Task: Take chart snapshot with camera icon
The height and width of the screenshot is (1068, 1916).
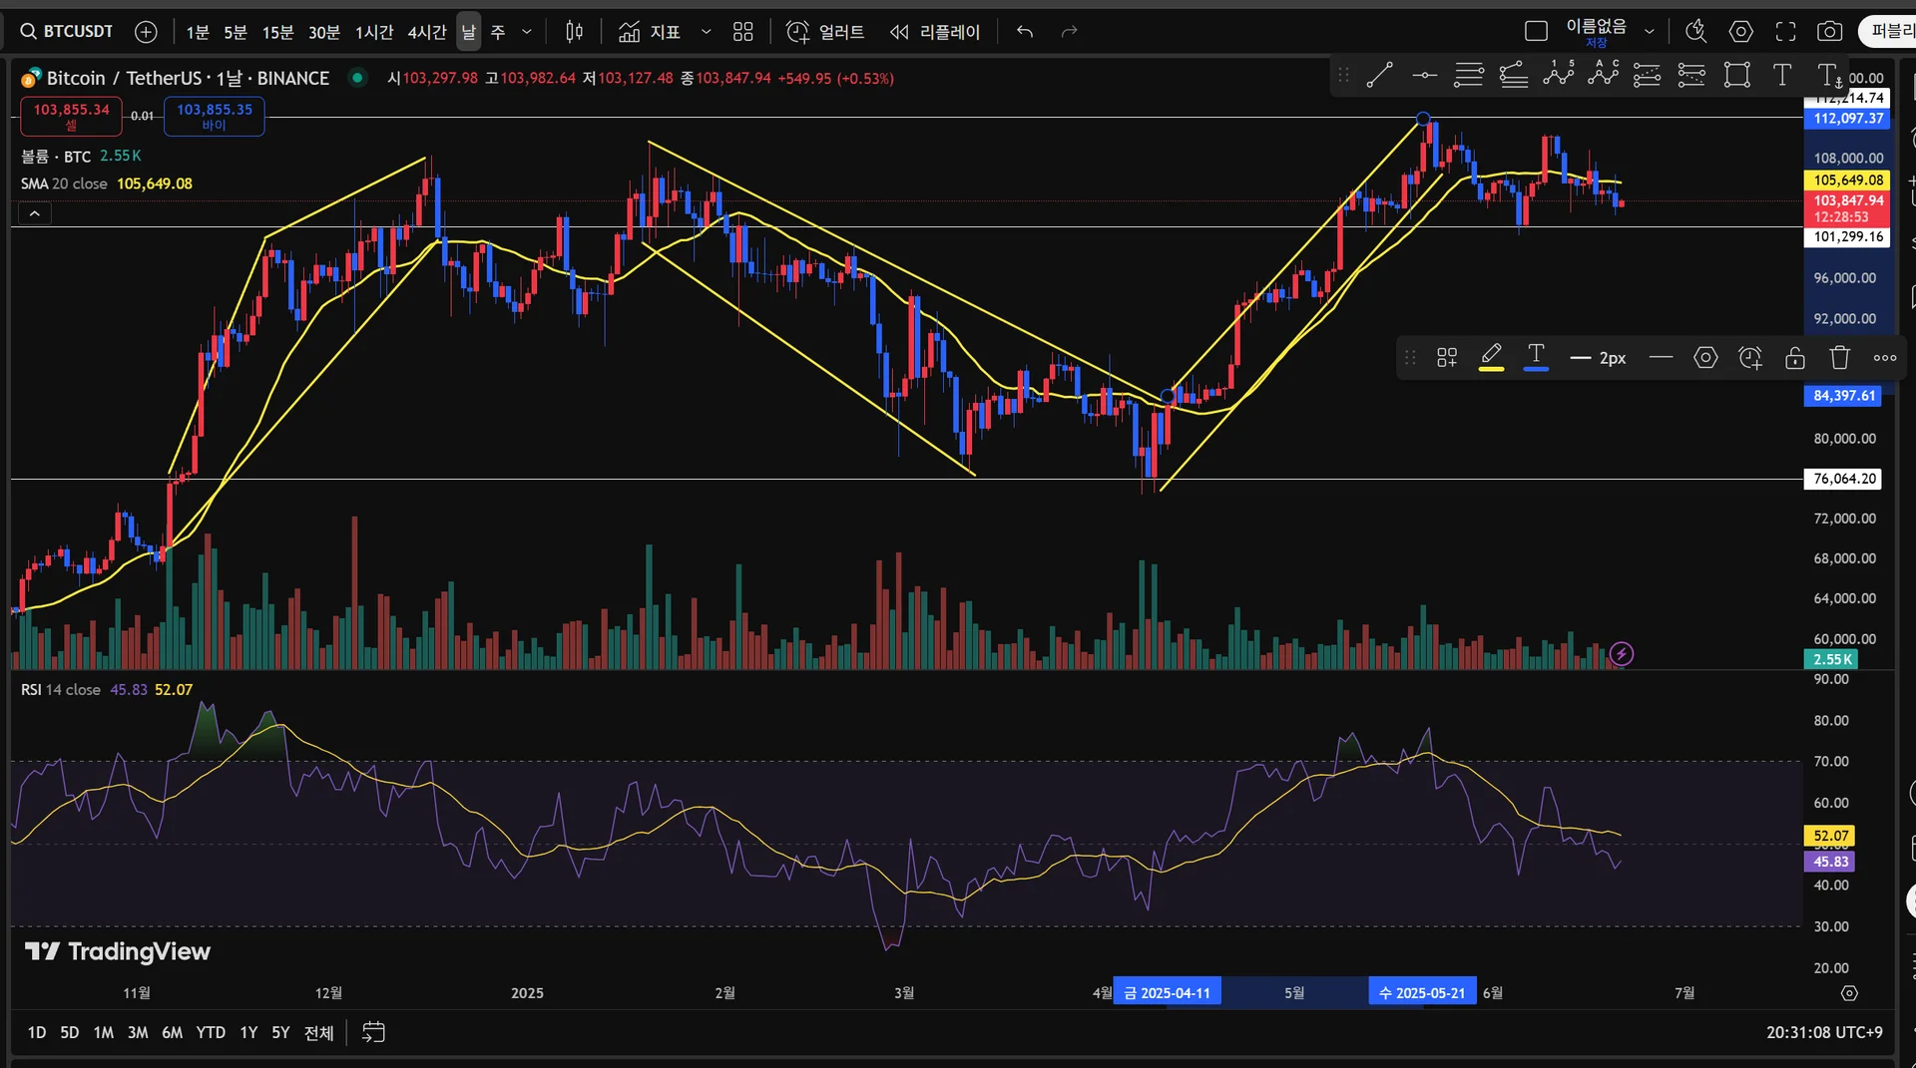Action: click(1829, 32)
